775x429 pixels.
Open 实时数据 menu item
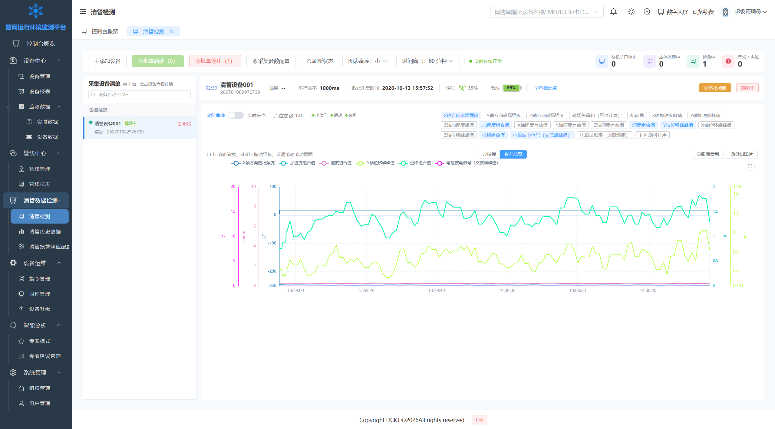click(42, 122)
